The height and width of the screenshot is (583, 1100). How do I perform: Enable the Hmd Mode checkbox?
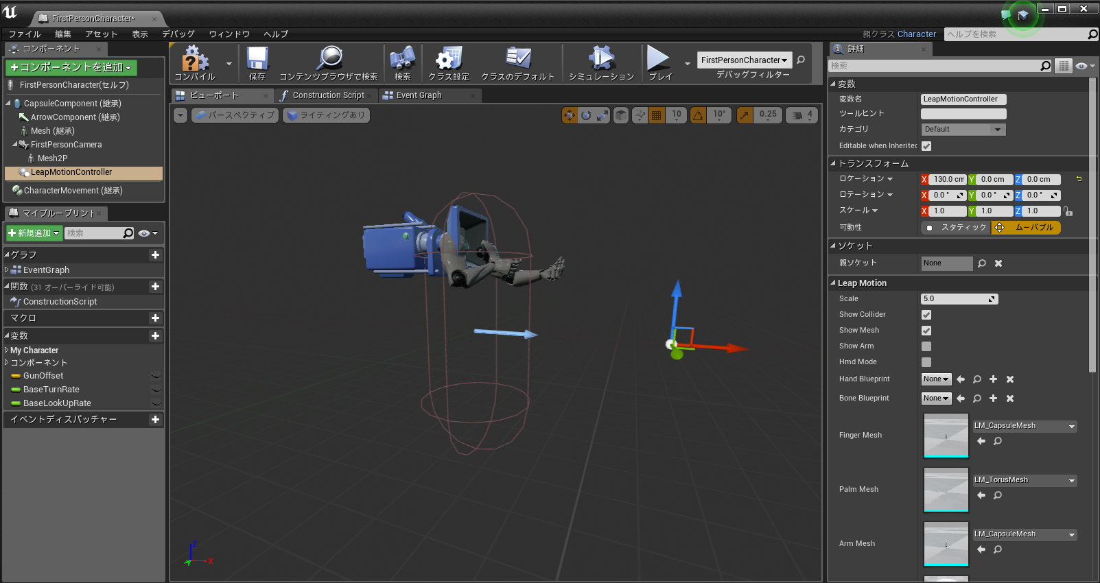pos(926,362)
